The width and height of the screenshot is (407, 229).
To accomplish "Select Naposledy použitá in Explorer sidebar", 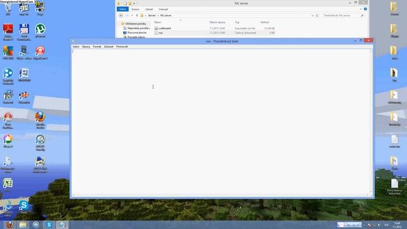I will coord(139,28).
